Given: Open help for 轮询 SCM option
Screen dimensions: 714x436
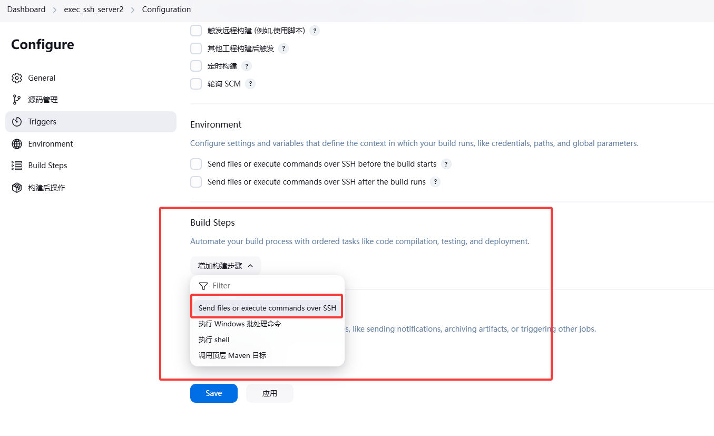Looking at the screenshot, I should pyautogui.click(x=250, y=84).
